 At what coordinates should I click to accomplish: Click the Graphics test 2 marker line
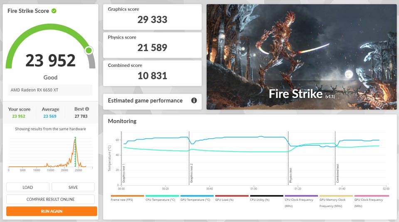click(x=189, y=158)
